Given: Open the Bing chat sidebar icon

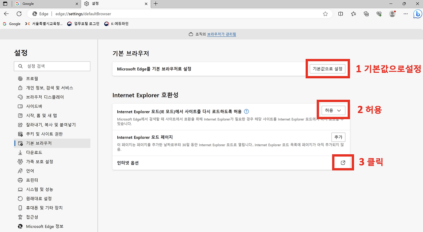Looking at the screenshot, I should click(x=417, y=14).
